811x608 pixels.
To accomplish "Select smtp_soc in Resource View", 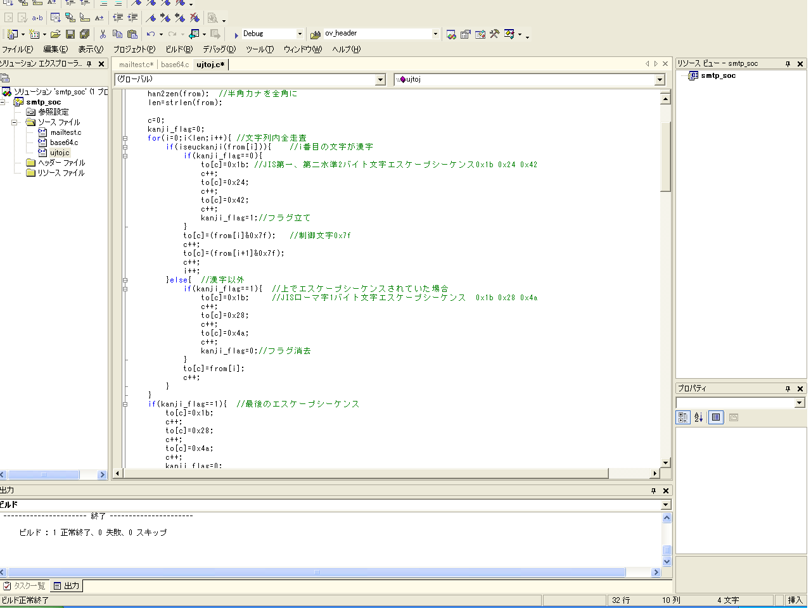I will (718, 75).
